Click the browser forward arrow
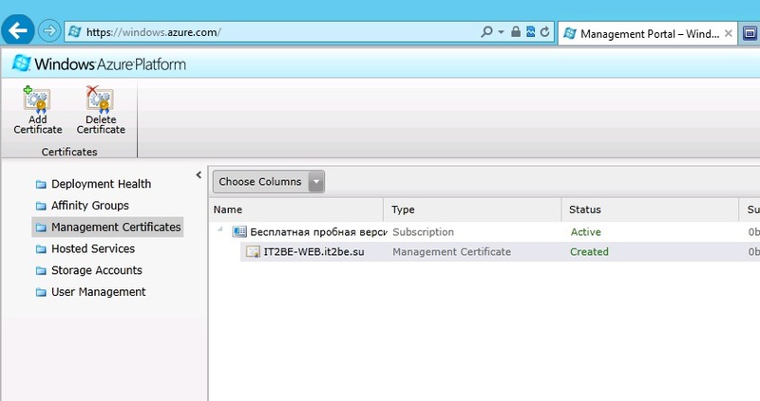 (49, 31)
